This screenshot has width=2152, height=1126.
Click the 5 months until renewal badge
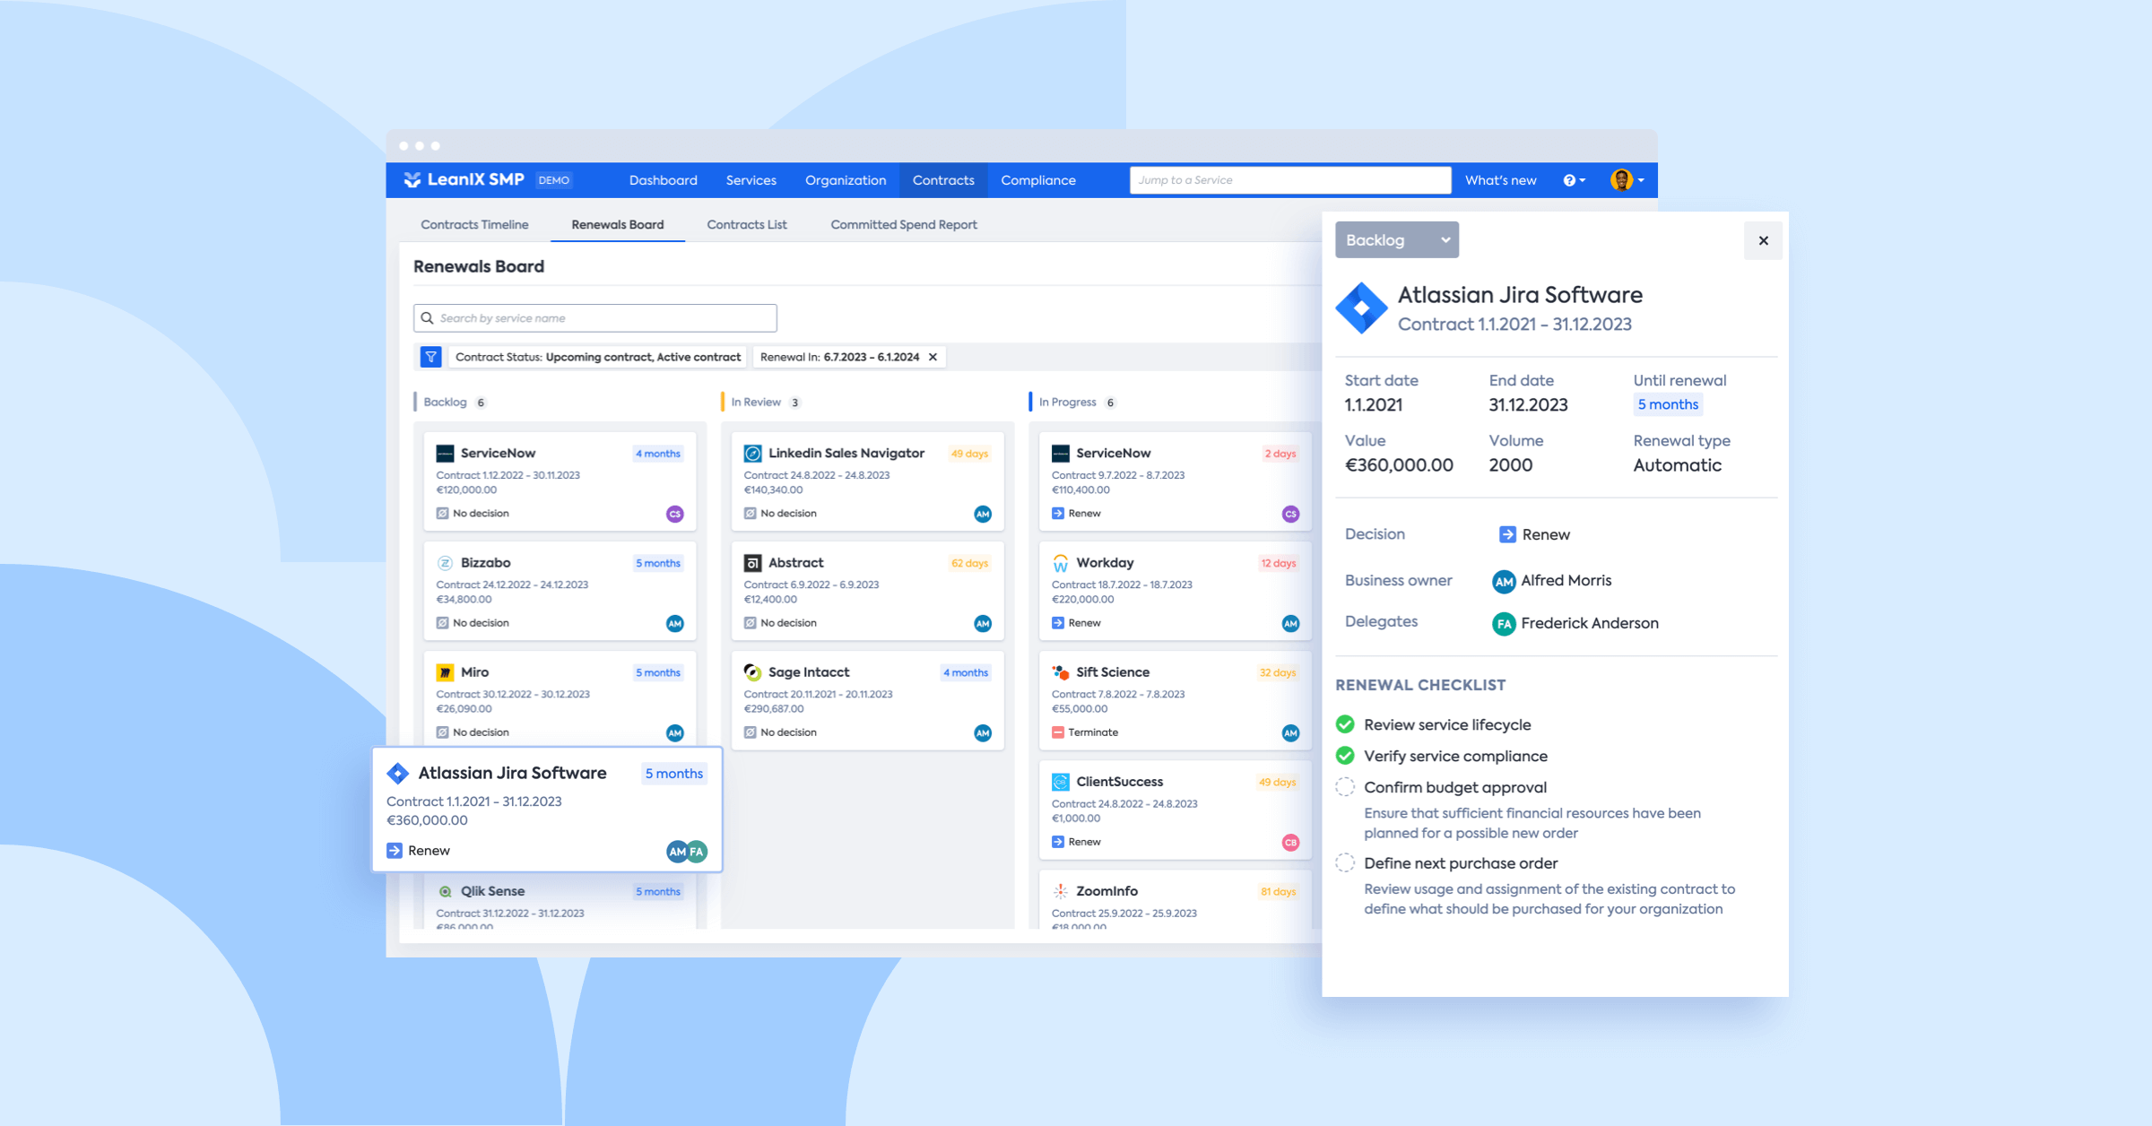tap(1667, 404)
